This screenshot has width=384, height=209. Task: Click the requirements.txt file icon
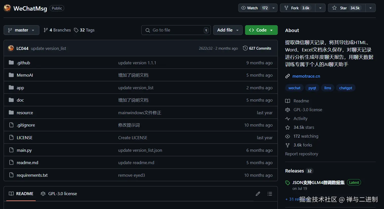pos(11,175)
